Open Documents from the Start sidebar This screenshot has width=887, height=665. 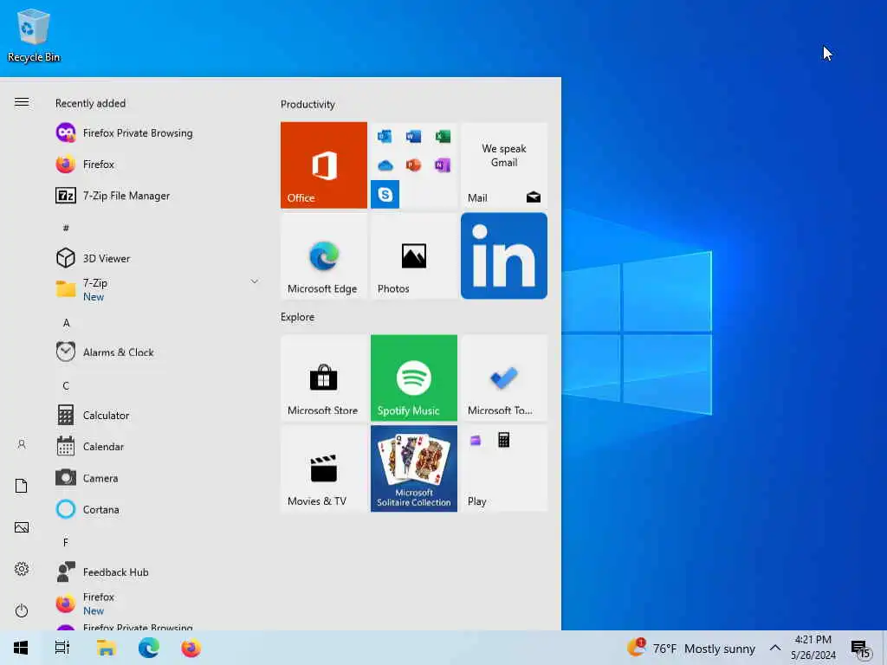(x=22, y=486)
